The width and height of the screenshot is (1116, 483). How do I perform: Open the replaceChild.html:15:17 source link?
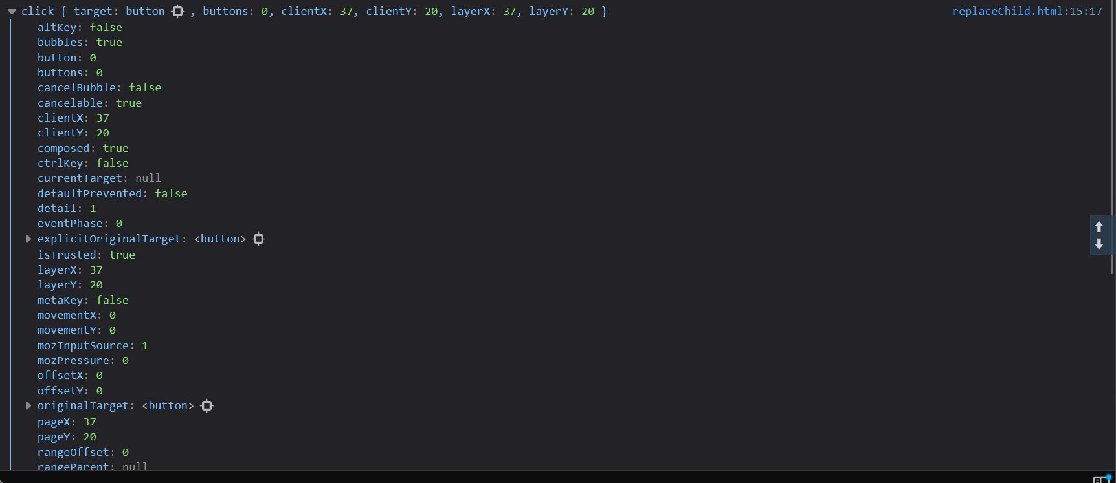click(1026, 12)
